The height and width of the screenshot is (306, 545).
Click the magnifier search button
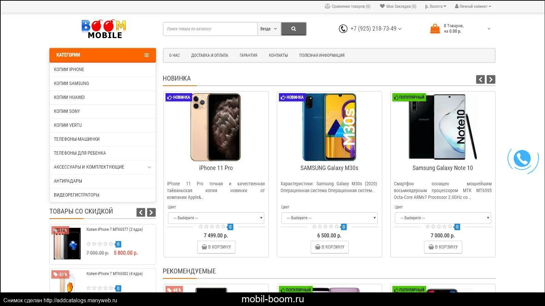click(x=294, y=29)
